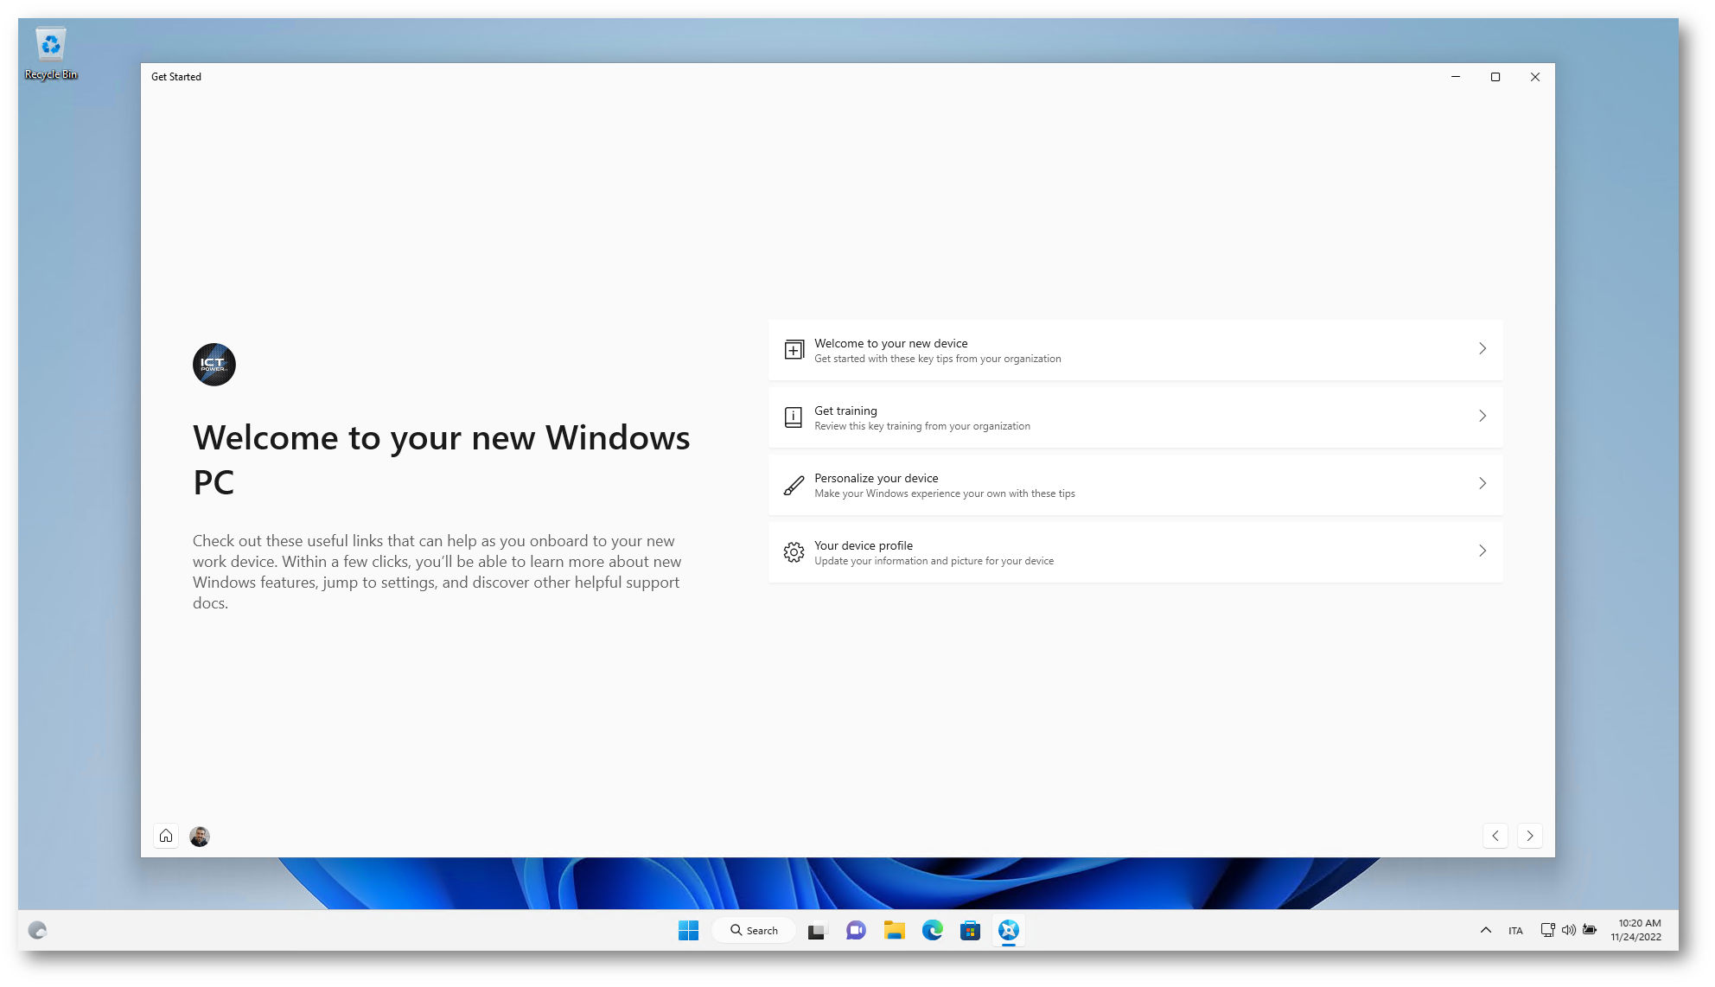
Task: Click the Get Started app icon in the taskbar
Action: [x=1009, y=930]
